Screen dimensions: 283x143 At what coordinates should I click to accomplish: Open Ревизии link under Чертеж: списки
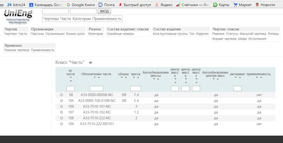218,34
